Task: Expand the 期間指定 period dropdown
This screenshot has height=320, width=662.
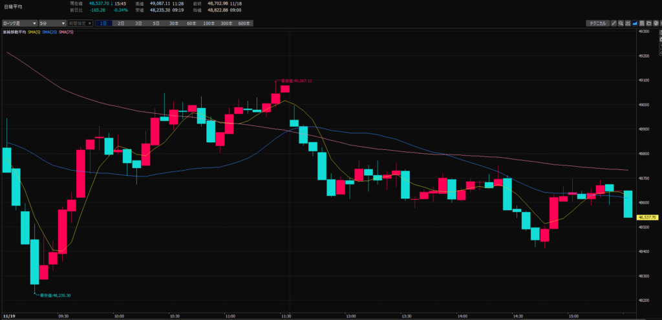Action: [80, 23]
